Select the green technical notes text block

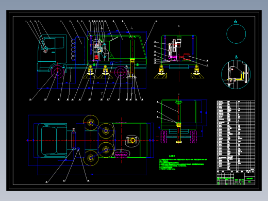(183, 163)
